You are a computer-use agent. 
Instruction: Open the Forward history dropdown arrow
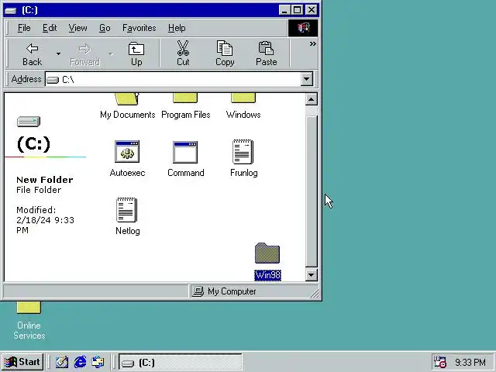point(111,53)
